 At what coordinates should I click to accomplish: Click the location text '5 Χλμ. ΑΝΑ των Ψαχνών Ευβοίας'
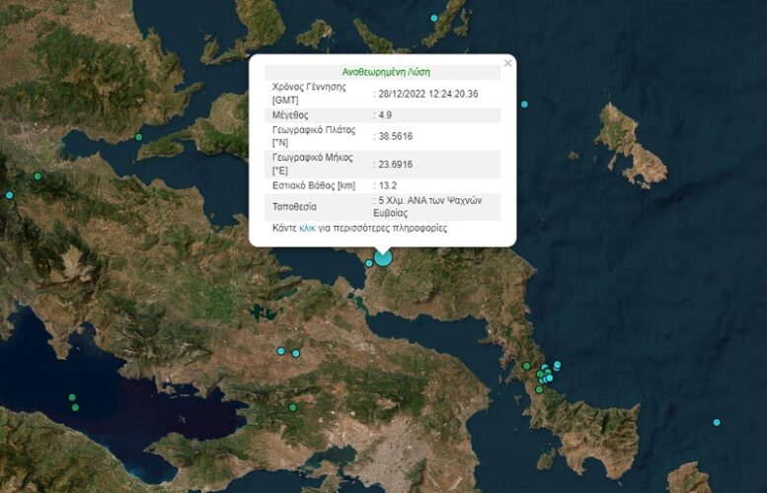pyautogui.click(x=427, y=207)
